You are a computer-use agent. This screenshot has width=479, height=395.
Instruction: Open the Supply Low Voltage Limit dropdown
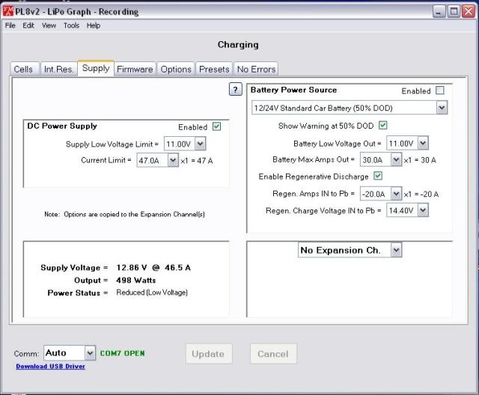(199, 143)
